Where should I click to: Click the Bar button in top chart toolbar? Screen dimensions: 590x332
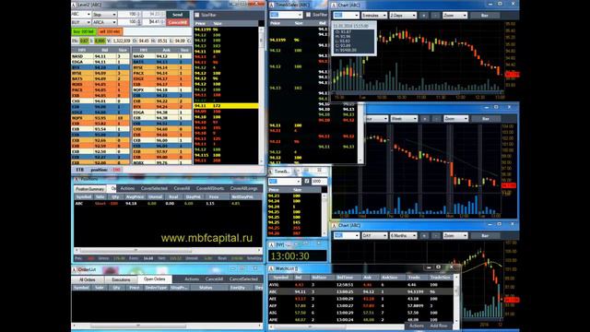[485, 16]
